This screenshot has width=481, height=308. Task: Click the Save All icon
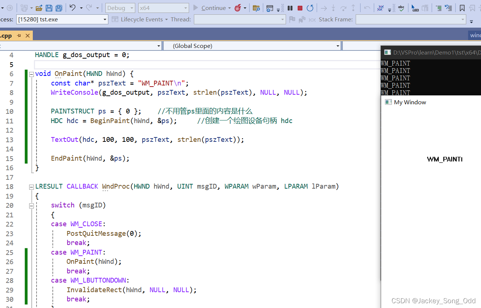(58, 8)
